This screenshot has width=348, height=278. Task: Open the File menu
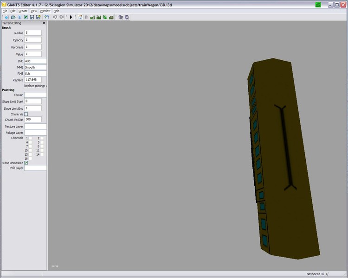[5, 11]
